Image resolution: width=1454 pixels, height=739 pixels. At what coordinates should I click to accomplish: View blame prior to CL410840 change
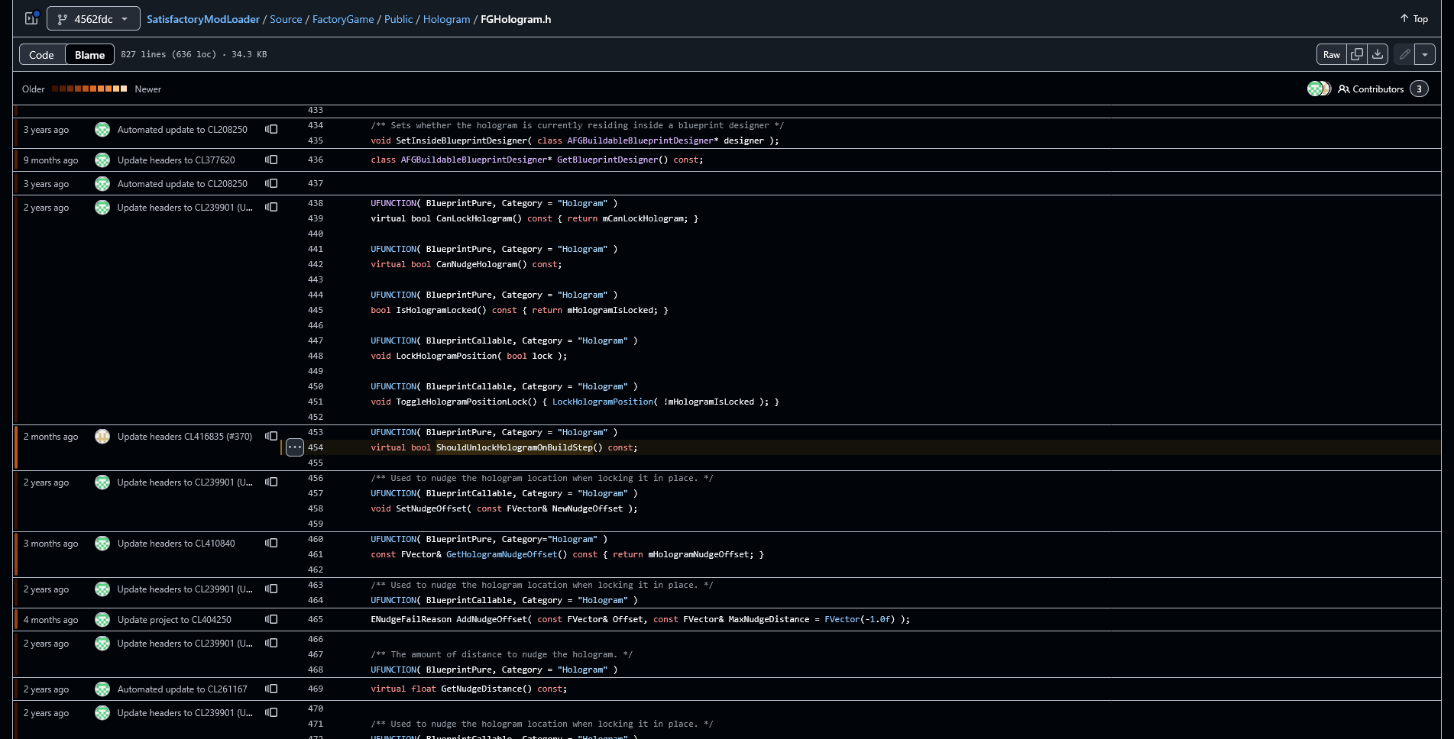pyautogui.click(x=271, y=543)
